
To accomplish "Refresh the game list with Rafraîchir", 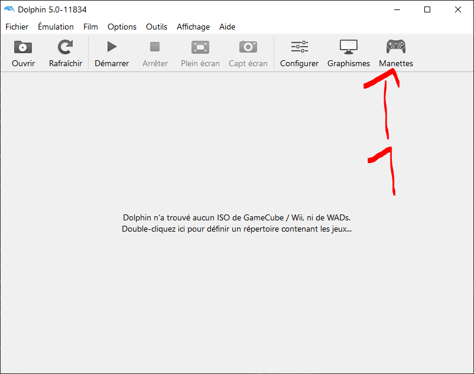I will pos(65,47).
